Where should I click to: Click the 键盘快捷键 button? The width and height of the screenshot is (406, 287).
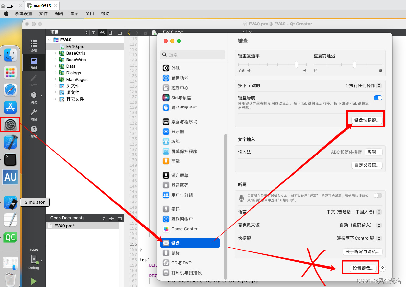[367, 120]
